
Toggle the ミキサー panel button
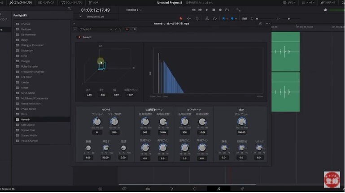click(x=289, y=3)
